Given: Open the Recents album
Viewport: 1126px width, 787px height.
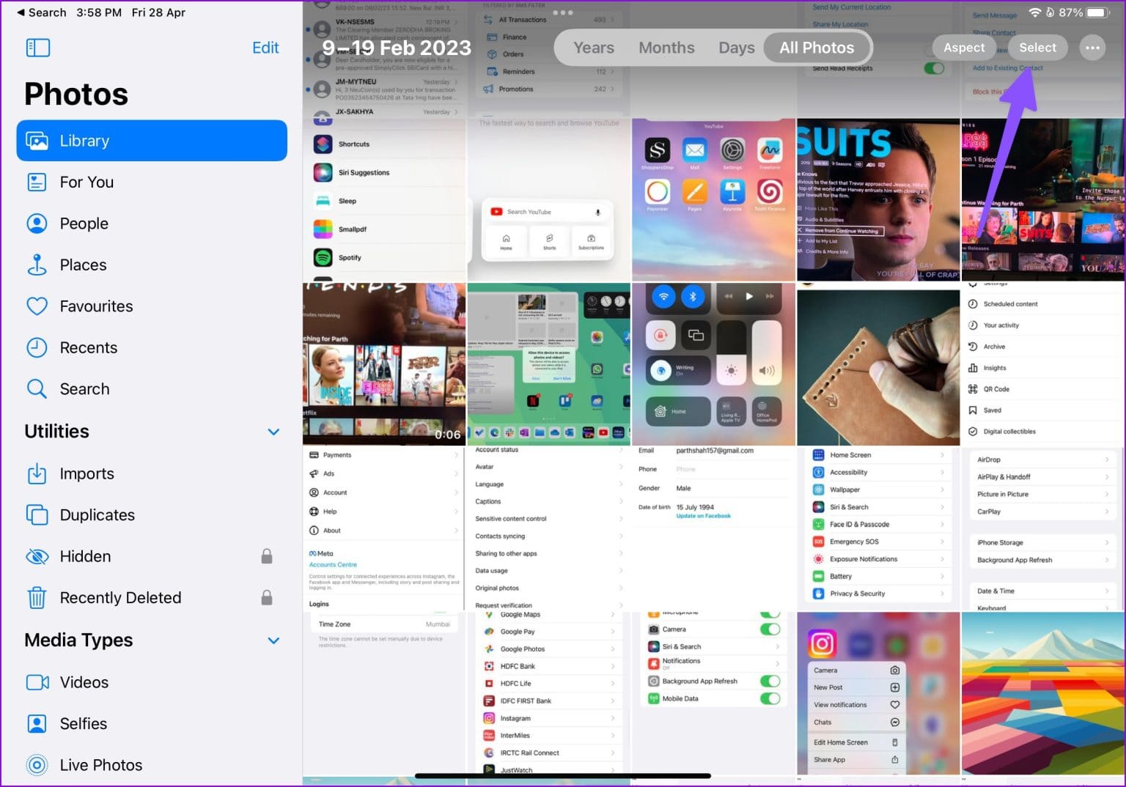Looking at the screenshot, I should pyautogui.click(x=152, y=347).
